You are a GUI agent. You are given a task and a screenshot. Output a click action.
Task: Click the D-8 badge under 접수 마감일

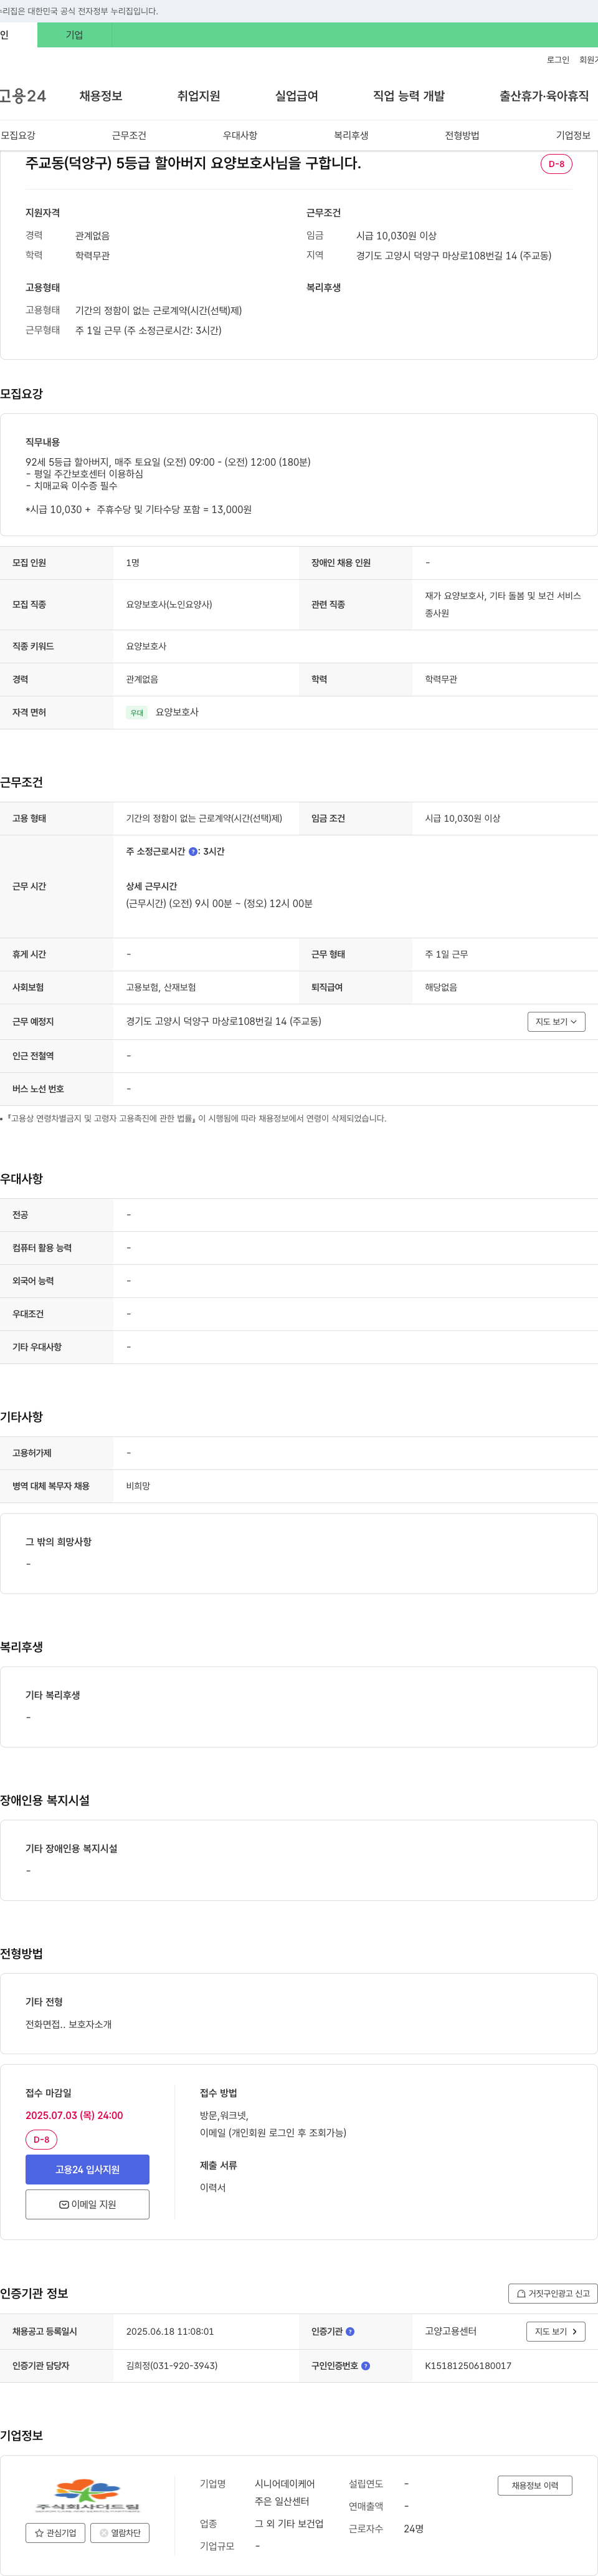[41, 2139]
